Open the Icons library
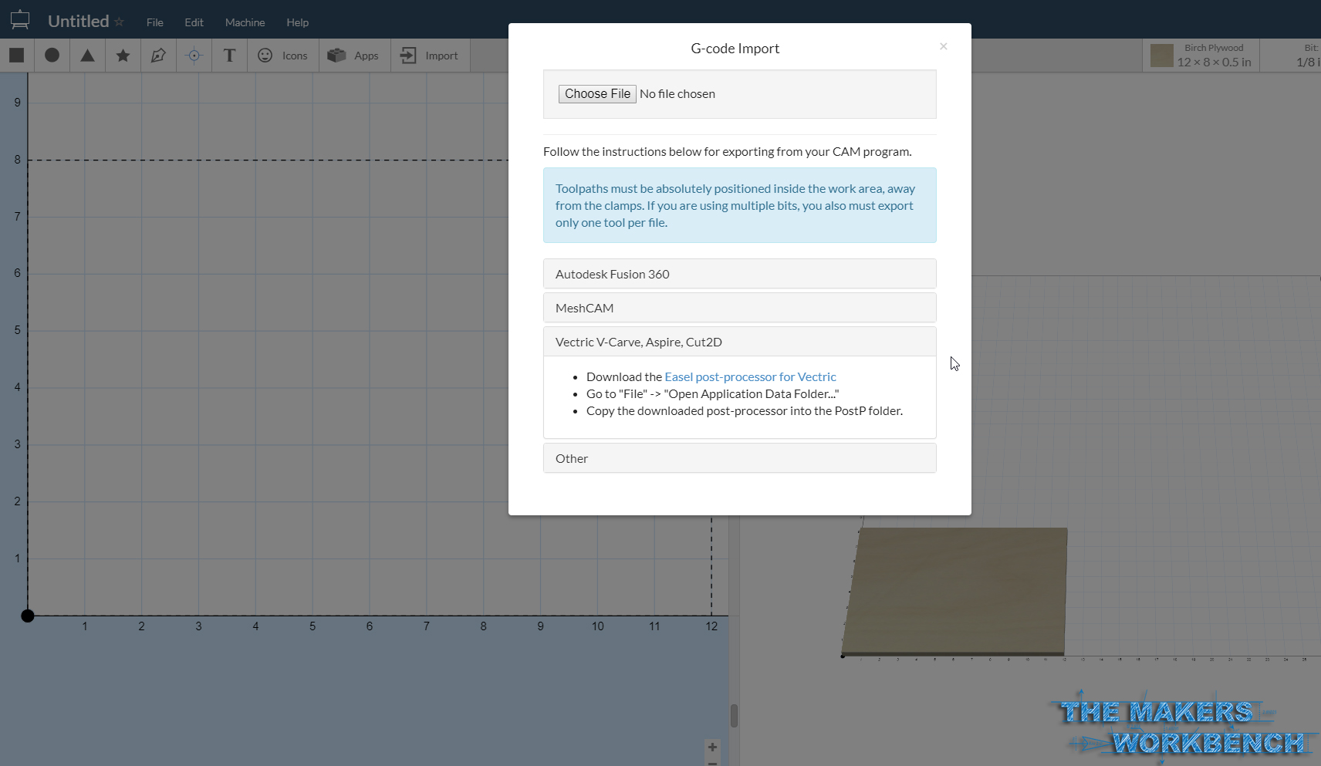1321x766 pixels. 282,55
